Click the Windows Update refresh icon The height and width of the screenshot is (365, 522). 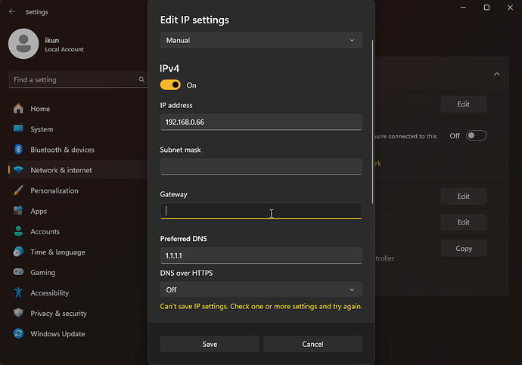pos(18,333)
